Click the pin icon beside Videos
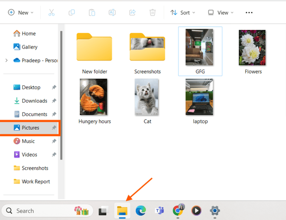286x220 pixels. click(x=54, y=155)
